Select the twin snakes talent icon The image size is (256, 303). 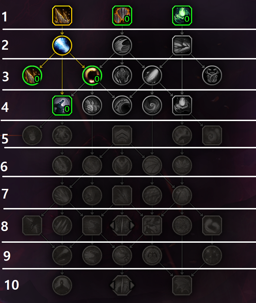point(212,76)
